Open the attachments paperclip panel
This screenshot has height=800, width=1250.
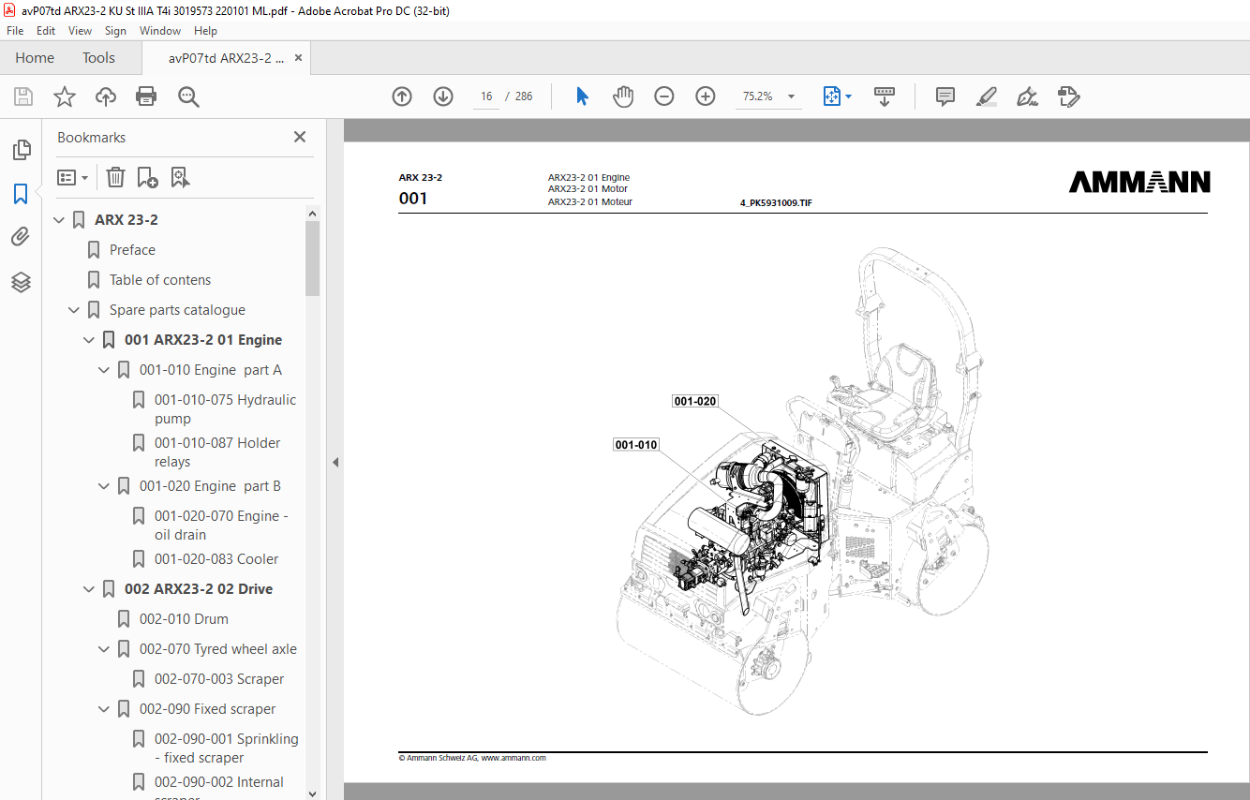pyautogui.click(x=21, y=238)
